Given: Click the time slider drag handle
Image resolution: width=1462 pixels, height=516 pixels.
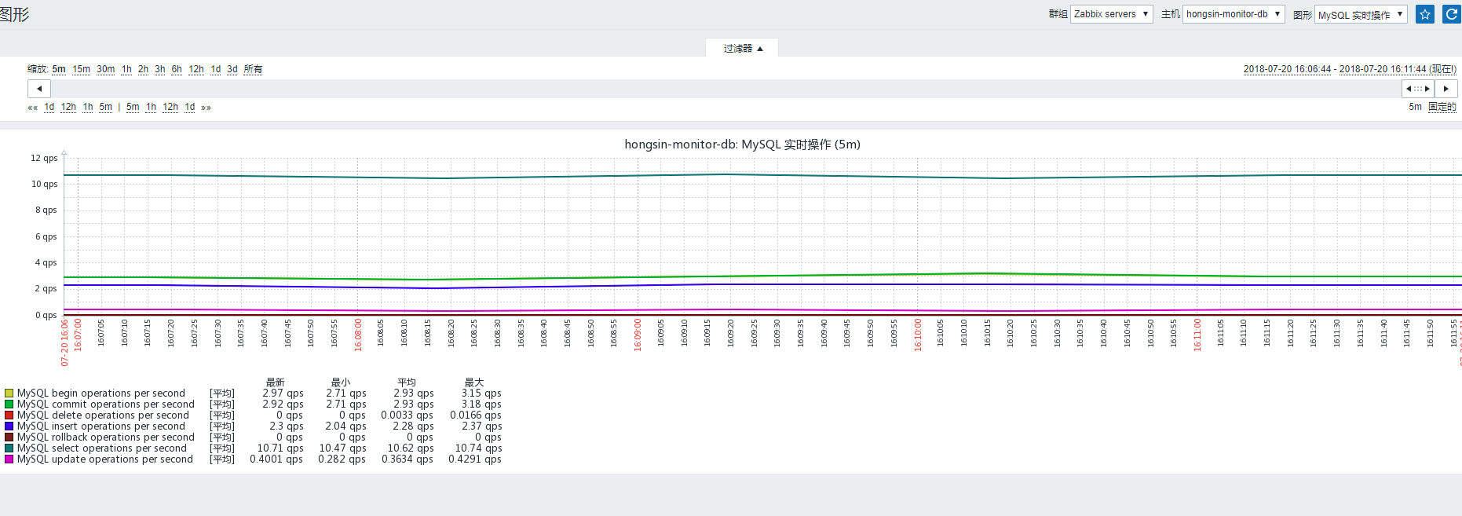Looking at the screenshot, I should pos(1418,89).
